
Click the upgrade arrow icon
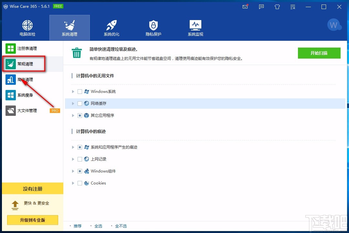[15, 205]
